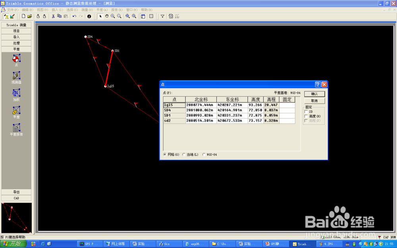Enable the 2D fixed checkbox

[306, 112]
